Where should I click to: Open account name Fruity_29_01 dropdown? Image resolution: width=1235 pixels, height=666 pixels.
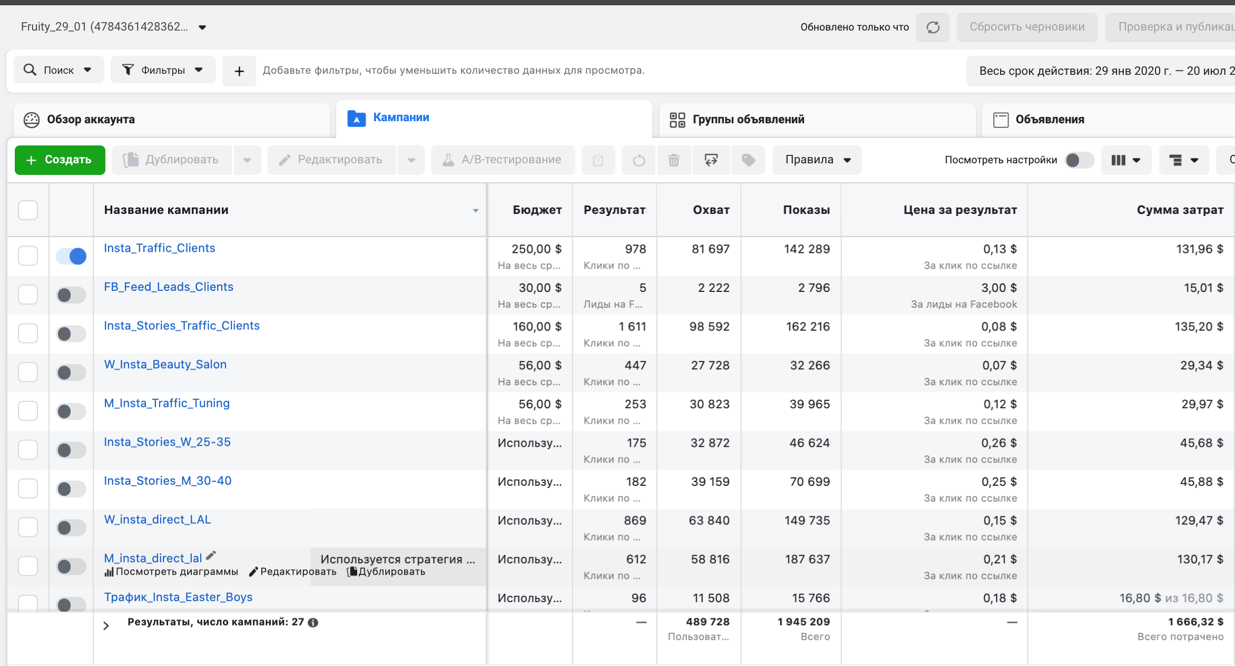pyautogui.click(x=113, y=27)
